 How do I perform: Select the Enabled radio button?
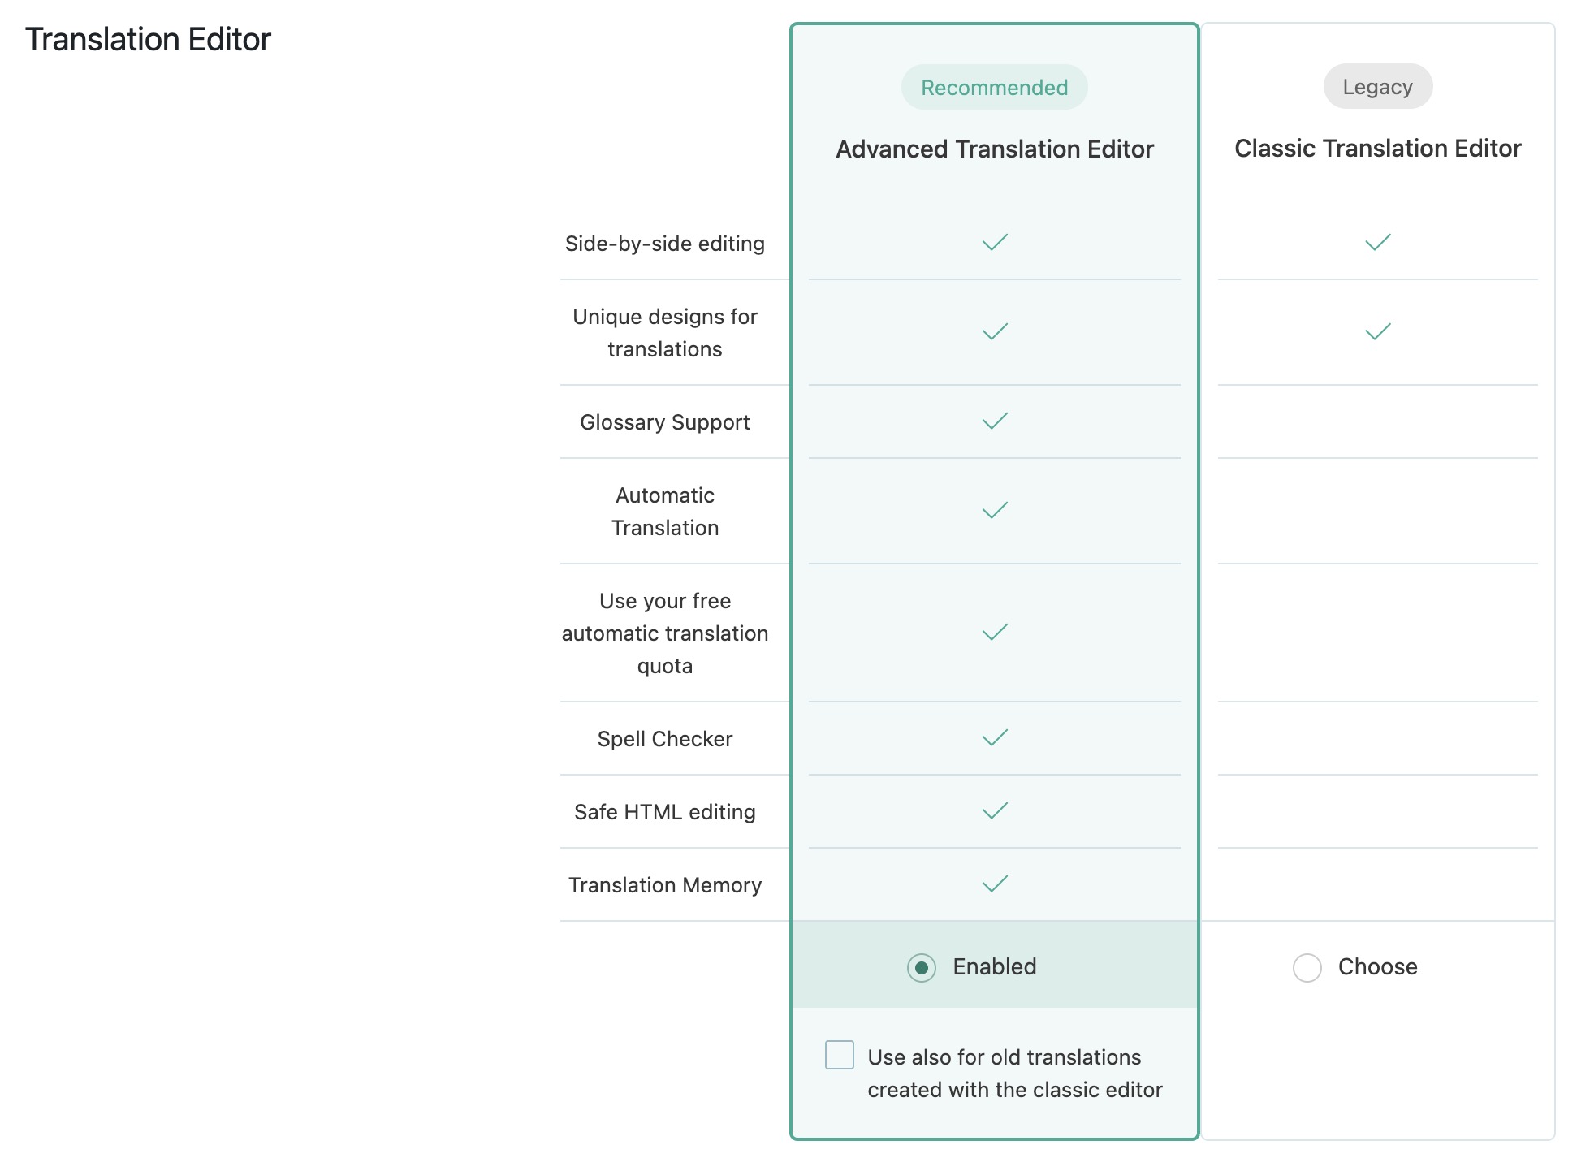click(x=922, y=967)
